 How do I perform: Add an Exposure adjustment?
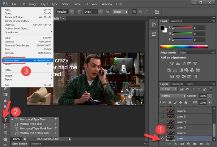coord(189,64)
